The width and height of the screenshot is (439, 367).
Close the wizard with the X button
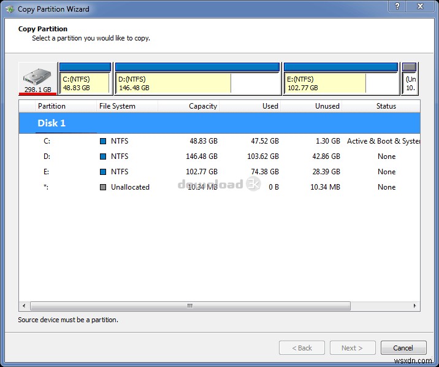coord(420,6)
